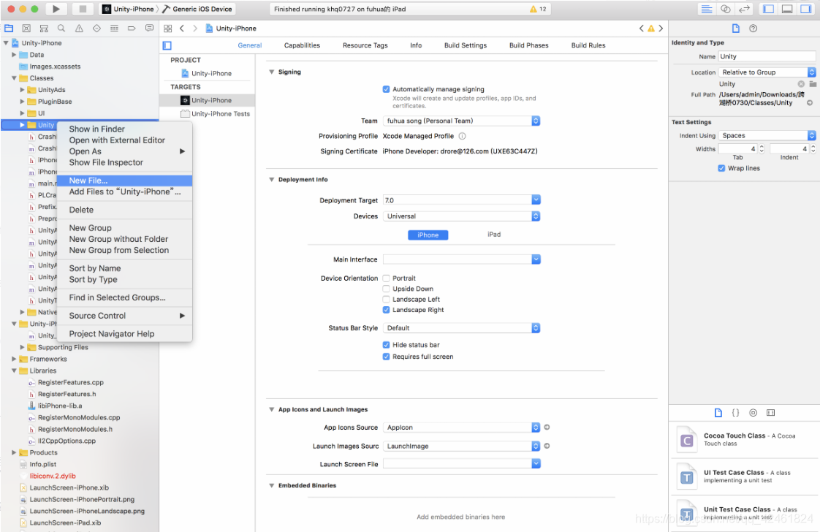This screenshot has height=532, width=820.
Task: Enable Portrait device orientation
Action: (x=386, y=278)
